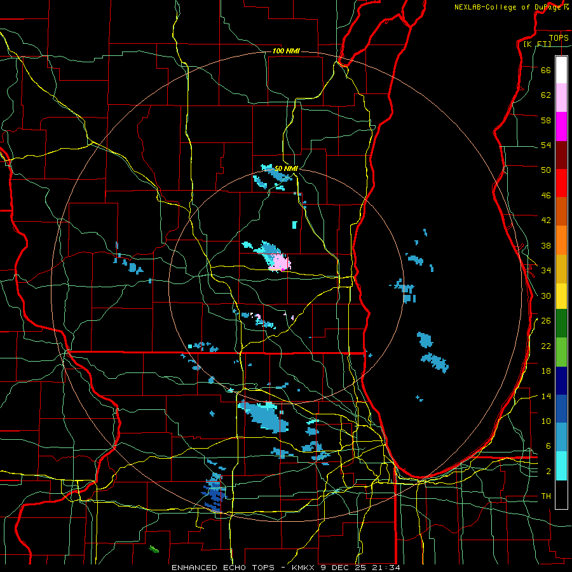Click the dark orange band below 46
The width and height of the screenshot is (572, 572).
(561, 212)
